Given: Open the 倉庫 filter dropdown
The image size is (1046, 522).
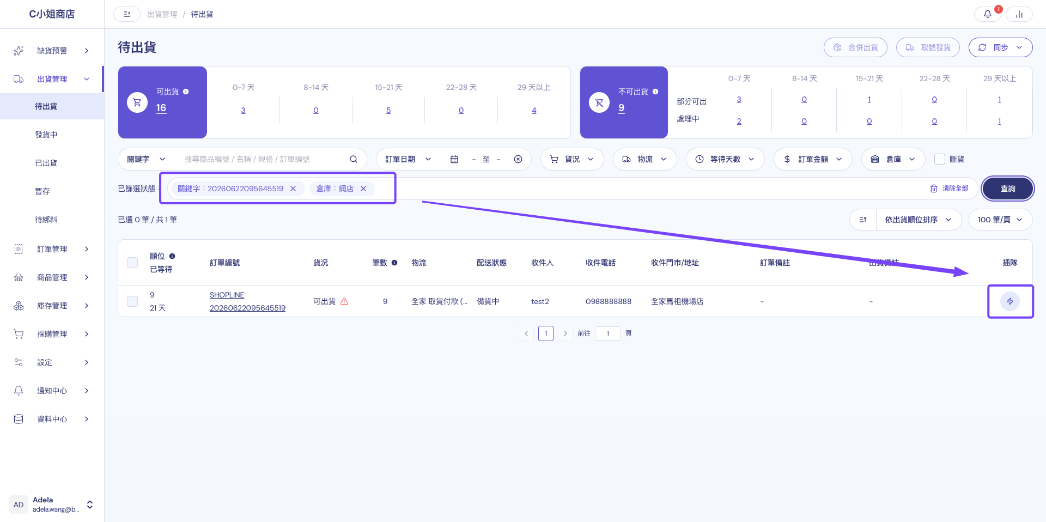Looking at the screenshot, I should coord(893,159).
